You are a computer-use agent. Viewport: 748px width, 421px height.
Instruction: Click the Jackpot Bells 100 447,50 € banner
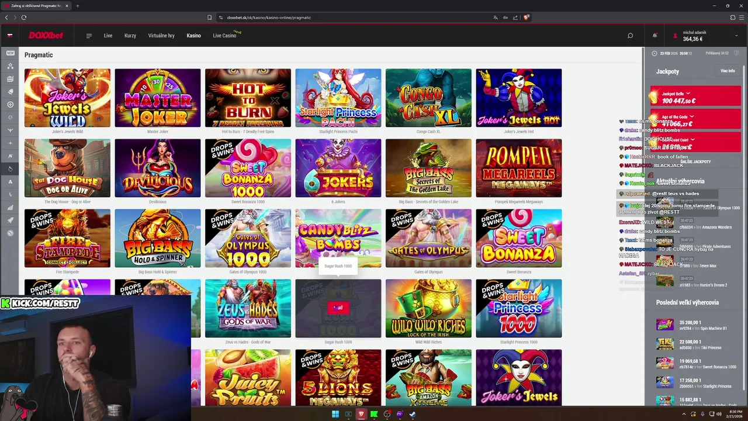click(695, 96)
